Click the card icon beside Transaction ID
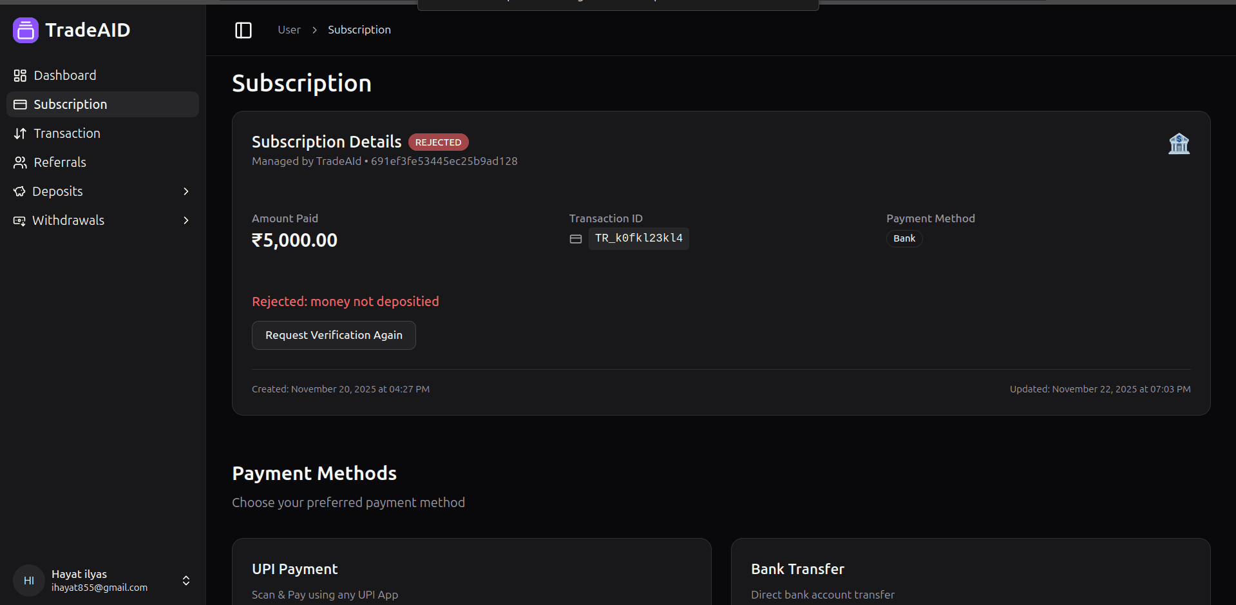 click(576, 239)
